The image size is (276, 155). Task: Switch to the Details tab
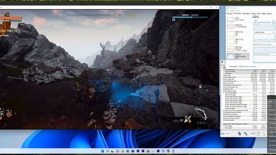click(x=263, y=14)
